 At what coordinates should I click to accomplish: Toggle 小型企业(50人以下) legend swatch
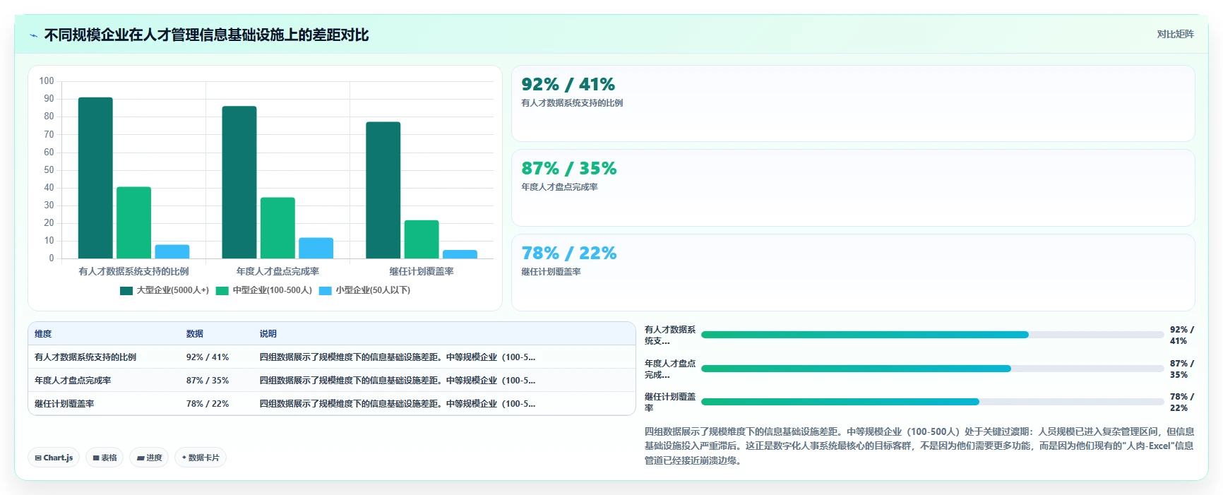pos(326,290)
